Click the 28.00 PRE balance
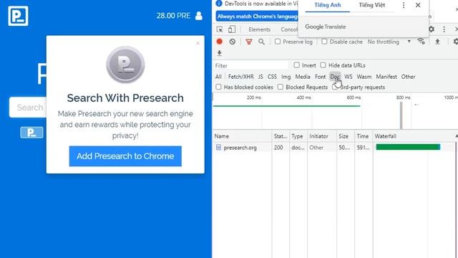 (173, 16)
